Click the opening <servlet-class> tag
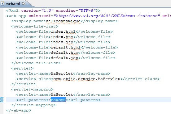171x114 pixels. pyautogui.click(x=35, y=79)
